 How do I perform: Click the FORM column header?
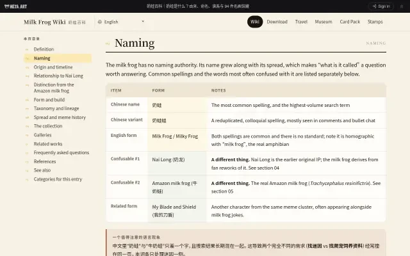[158, 90]
